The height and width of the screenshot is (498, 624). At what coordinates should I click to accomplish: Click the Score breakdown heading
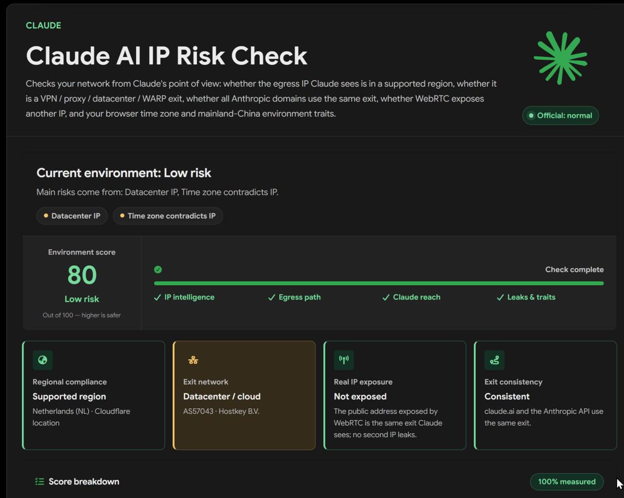84,481
